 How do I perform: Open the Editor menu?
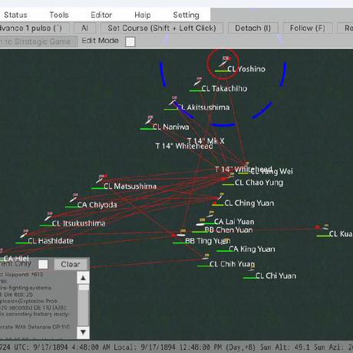click(x=101, y=15)
